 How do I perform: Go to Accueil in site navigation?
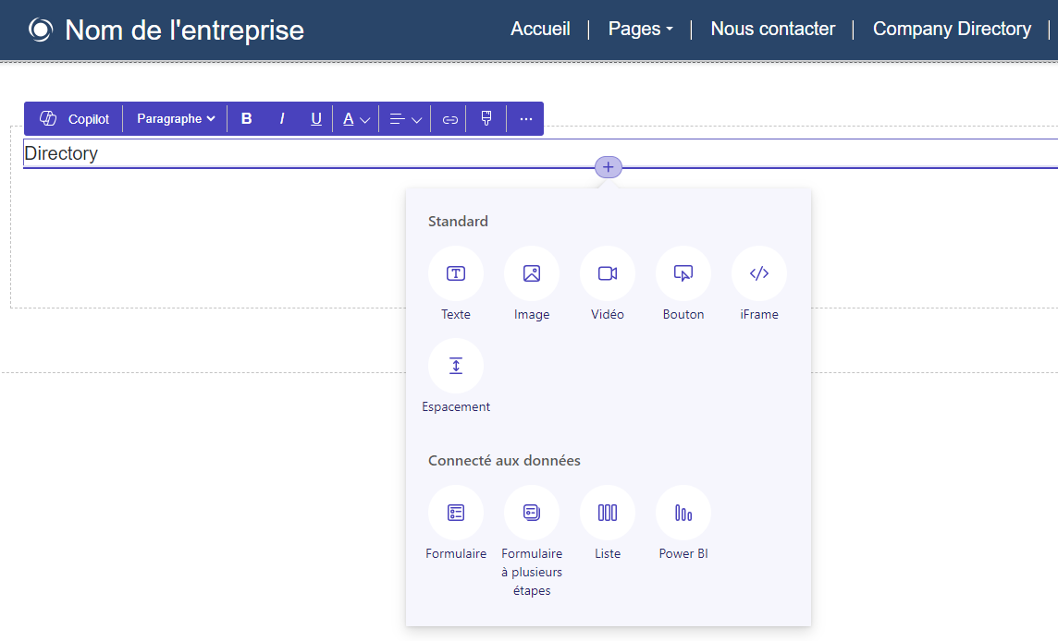point(540,29)
